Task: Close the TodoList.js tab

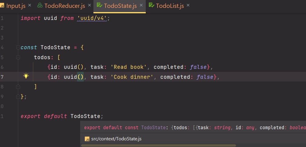Action: [188, 5]
